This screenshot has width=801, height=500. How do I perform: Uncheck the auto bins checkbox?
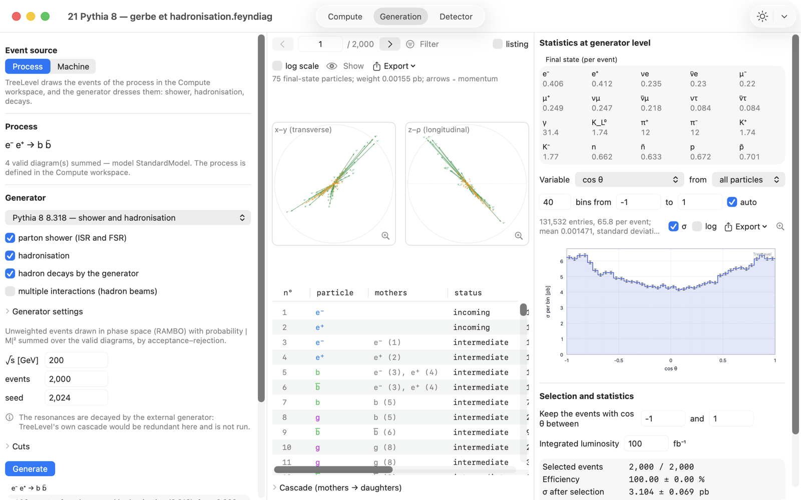732,202
